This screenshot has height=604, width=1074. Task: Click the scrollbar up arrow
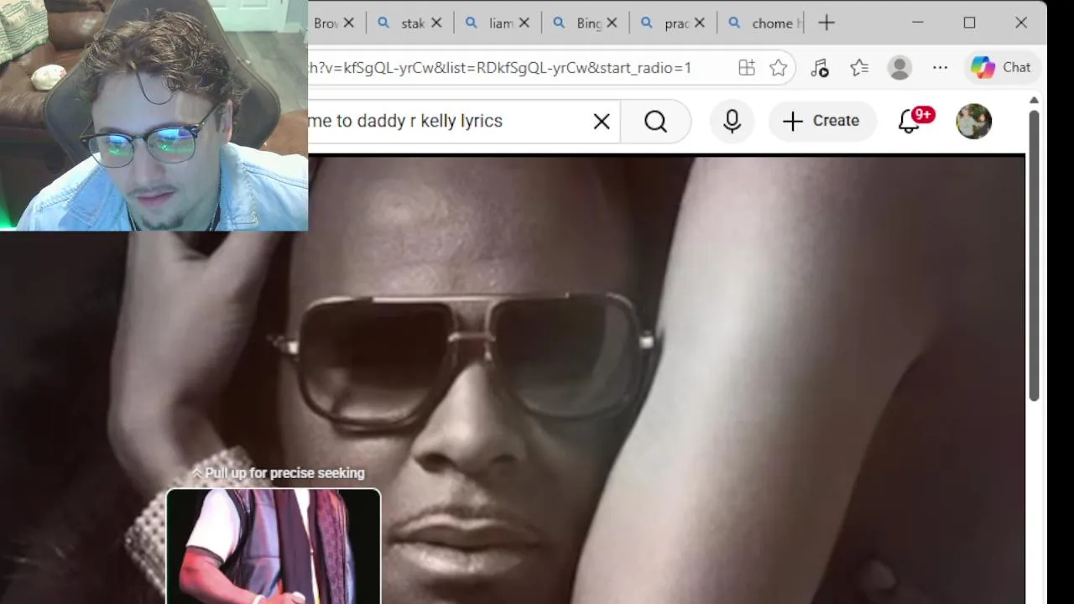[x=1034, y=101]
